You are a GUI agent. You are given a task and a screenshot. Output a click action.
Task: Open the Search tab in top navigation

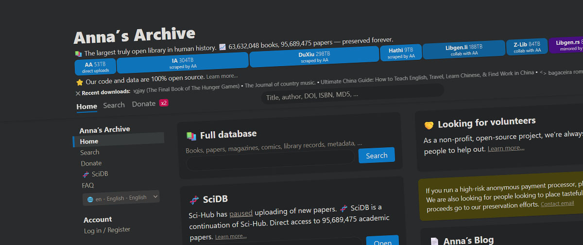[x=114, y=105]
